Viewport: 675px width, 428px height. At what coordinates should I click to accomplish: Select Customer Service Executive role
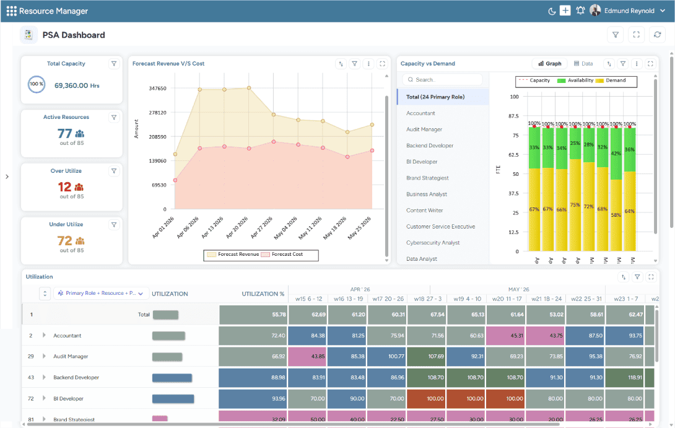point(443,227)
